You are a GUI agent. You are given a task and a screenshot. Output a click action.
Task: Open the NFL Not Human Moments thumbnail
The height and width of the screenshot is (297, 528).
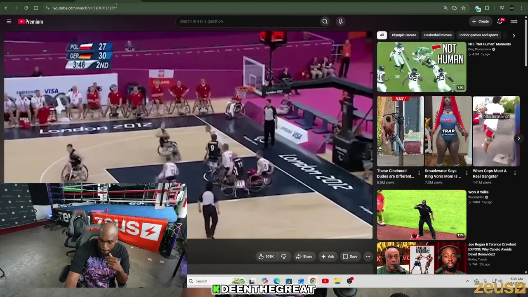click(422, 66)
